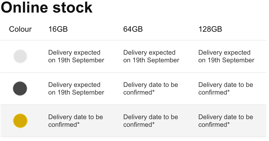Click the Online stock heading
Image resolution: width=269 pixels, height=141 pixels.
pyautogui.click(x=47, y=8)
